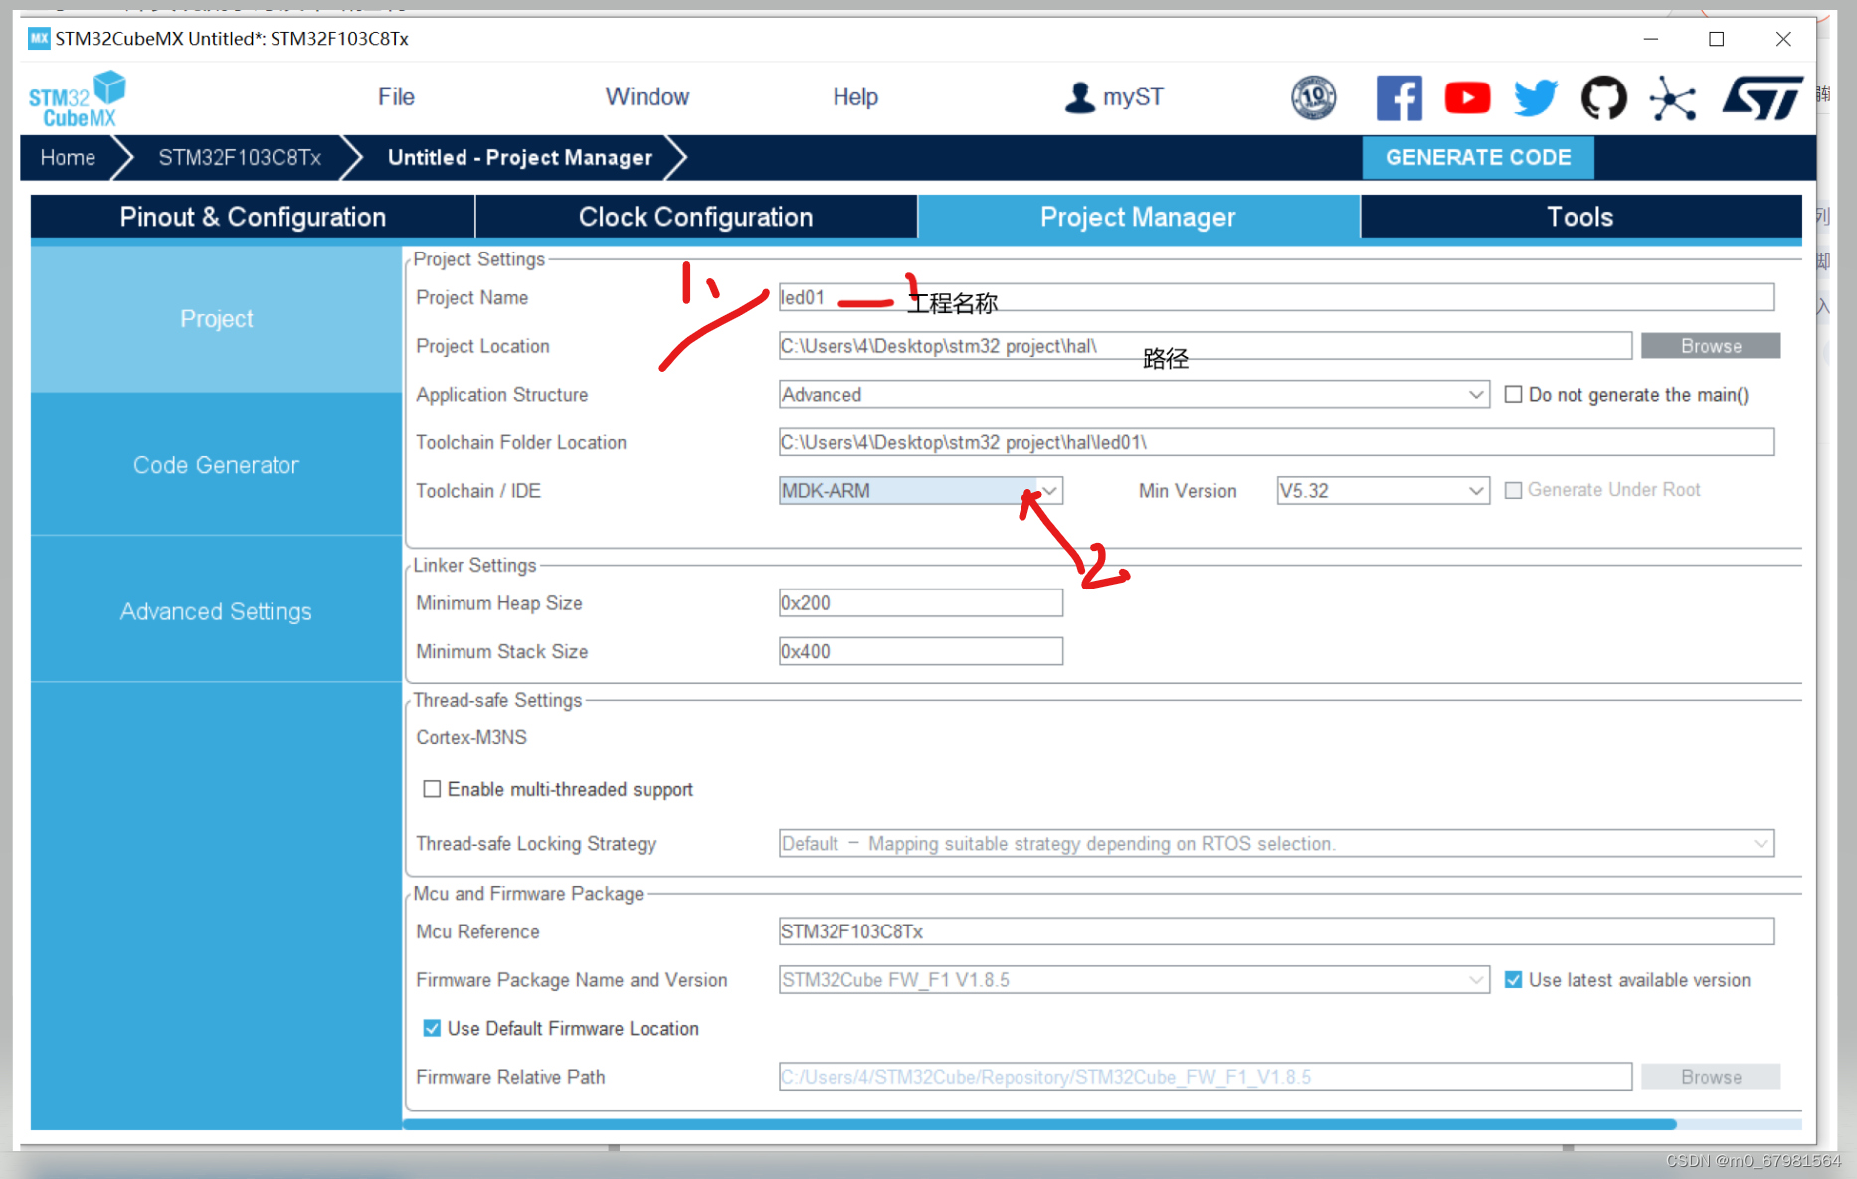
Task: Open the Window menu
Action: tap(648, 97)
